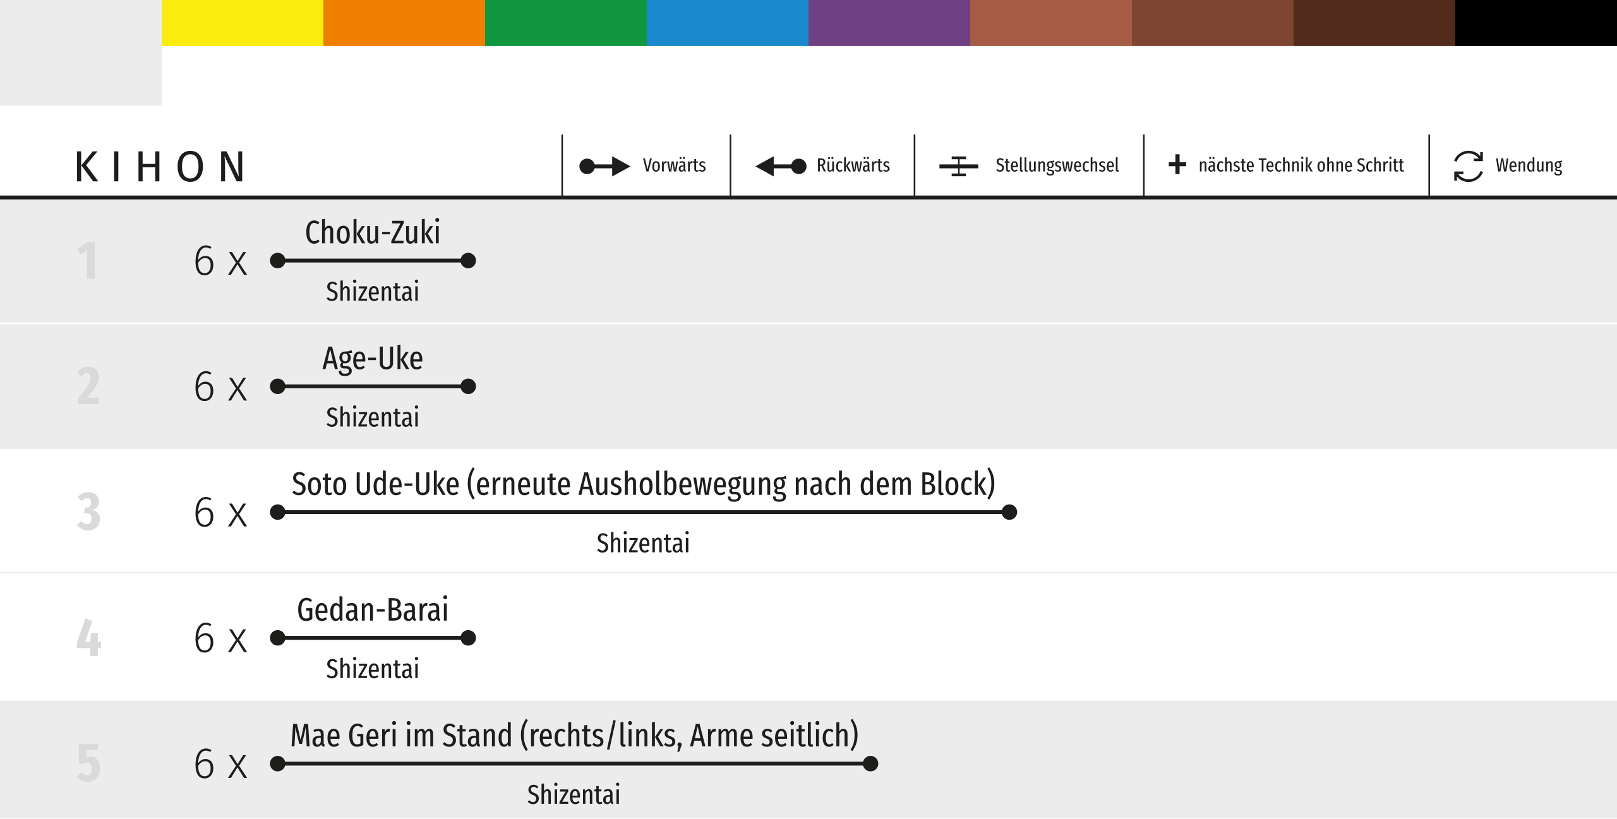1617x819 pixels.
Task: Click the Mae Geri im Stand text
Action: coord(574,736)
